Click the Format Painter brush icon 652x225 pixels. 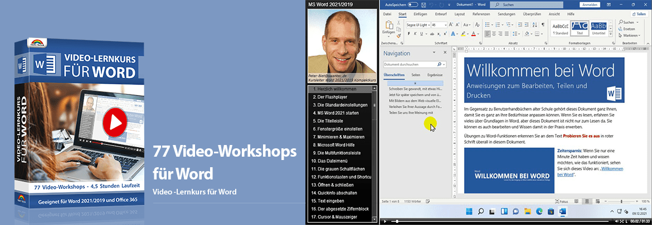(x=398, y=34)
